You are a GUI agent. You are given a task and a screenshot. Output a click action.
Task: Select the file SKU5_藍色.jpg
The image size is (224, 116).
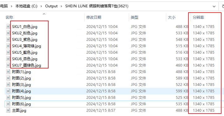[24, 52]
